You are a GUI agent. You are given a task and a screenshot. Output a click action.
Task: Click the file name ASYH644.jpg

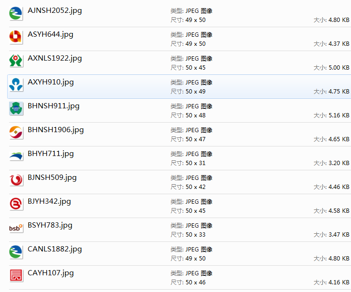point(51,35)
